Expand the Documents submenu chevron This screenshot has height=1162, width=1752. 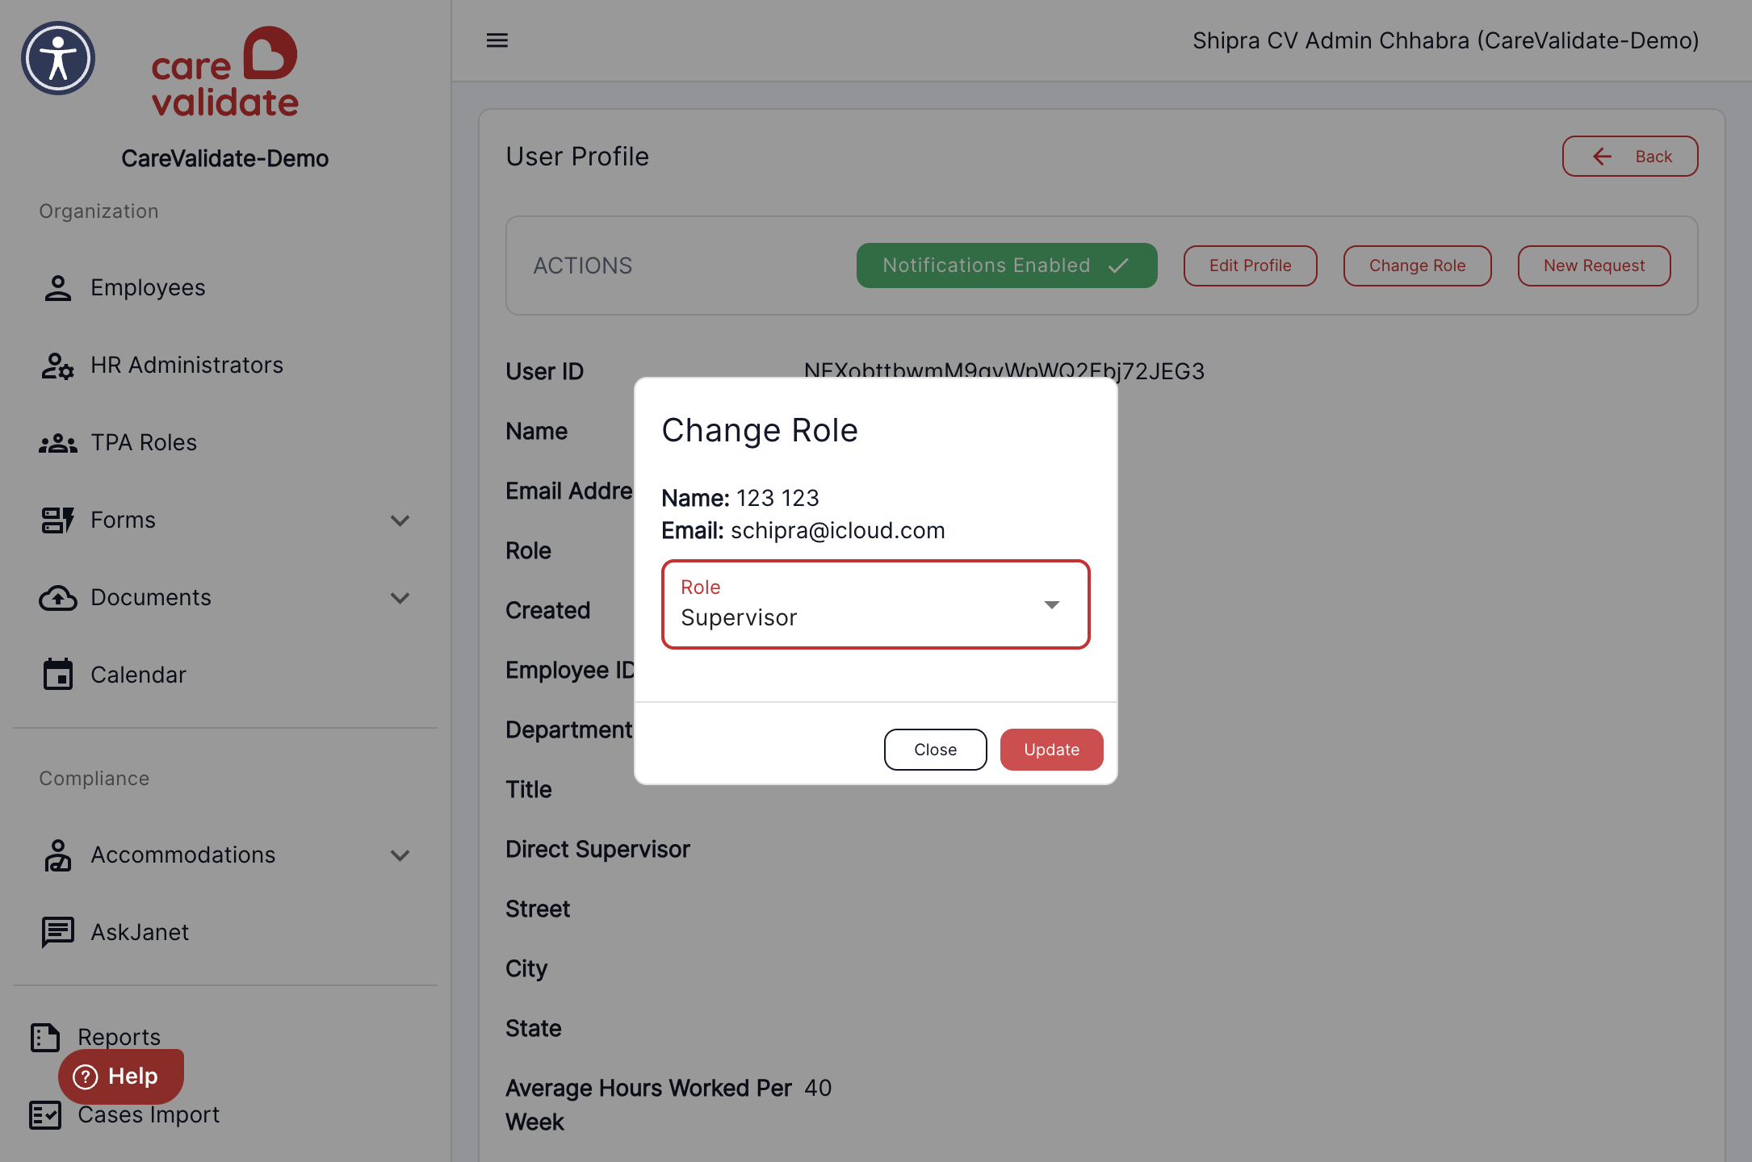pyautogui.click(x=400, y=598)
